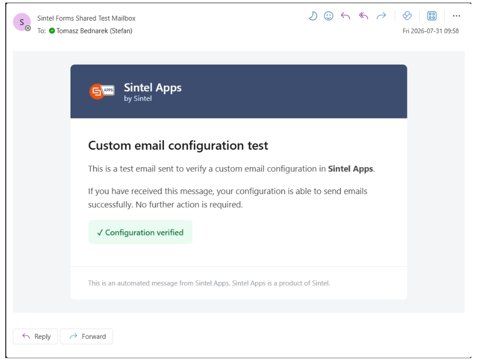
Task: Toggle dark mode moon icon
Action: coord(313,16)
